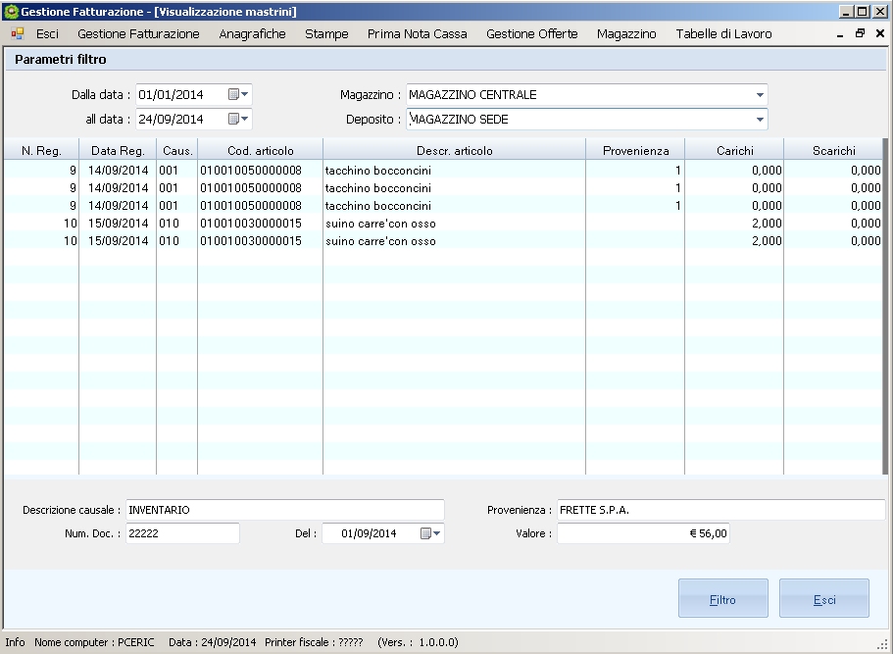Expand the Deposito combo box
893x654 pixels.
(x=760, y=119)
